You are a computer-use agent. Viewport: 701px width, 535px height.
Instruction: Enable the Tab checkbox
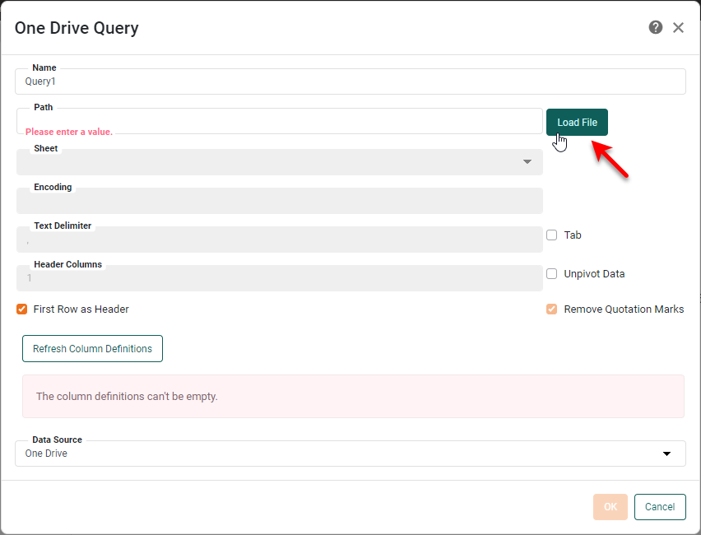[552, 235]
